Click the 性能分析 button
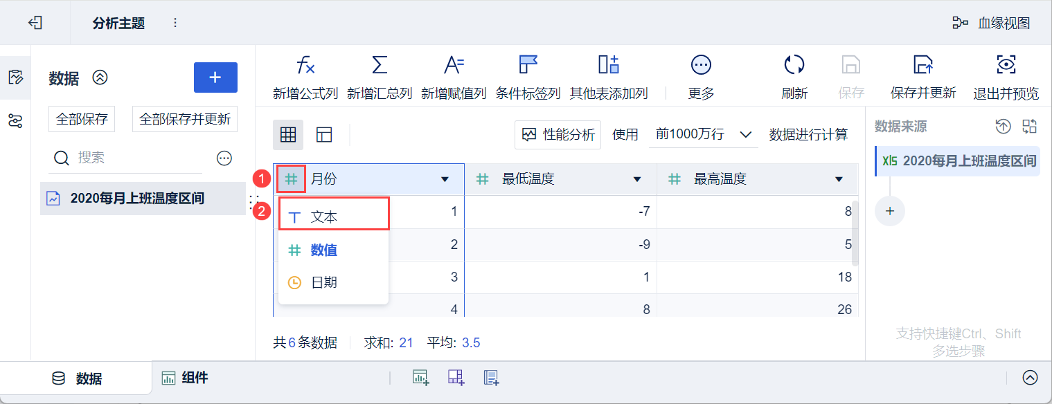 pyautogui.click(x=558, y=135)
